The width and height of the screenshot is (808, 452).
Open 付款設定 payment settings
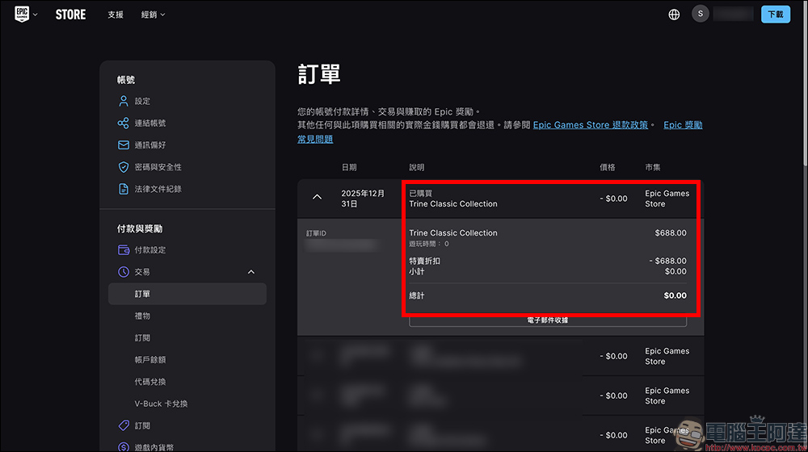click(x=150, y=250)
